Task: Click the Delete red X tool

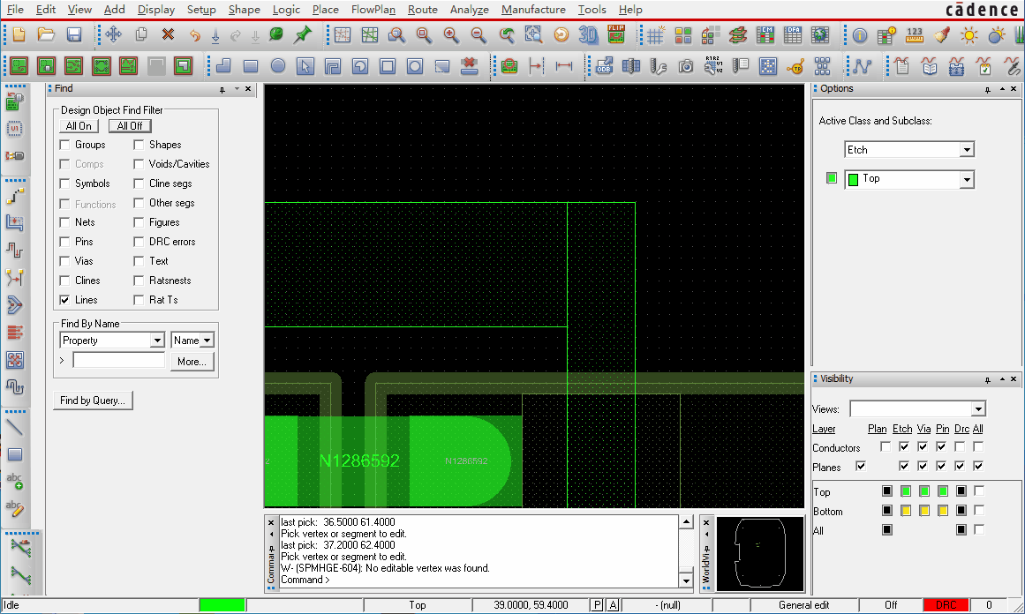Action: [168, 34]
